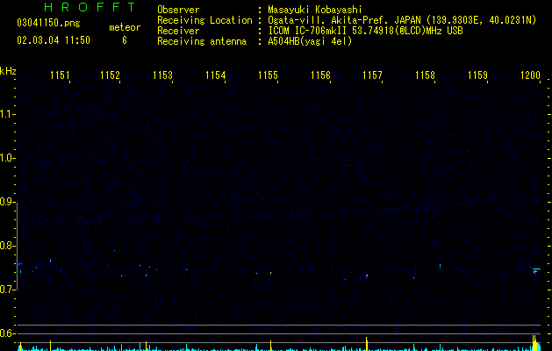Image resolution: width=552 pixels, height=351 pixels.
Task: Click the yellow intensity spike below 1155
Action: coord(270,346)
